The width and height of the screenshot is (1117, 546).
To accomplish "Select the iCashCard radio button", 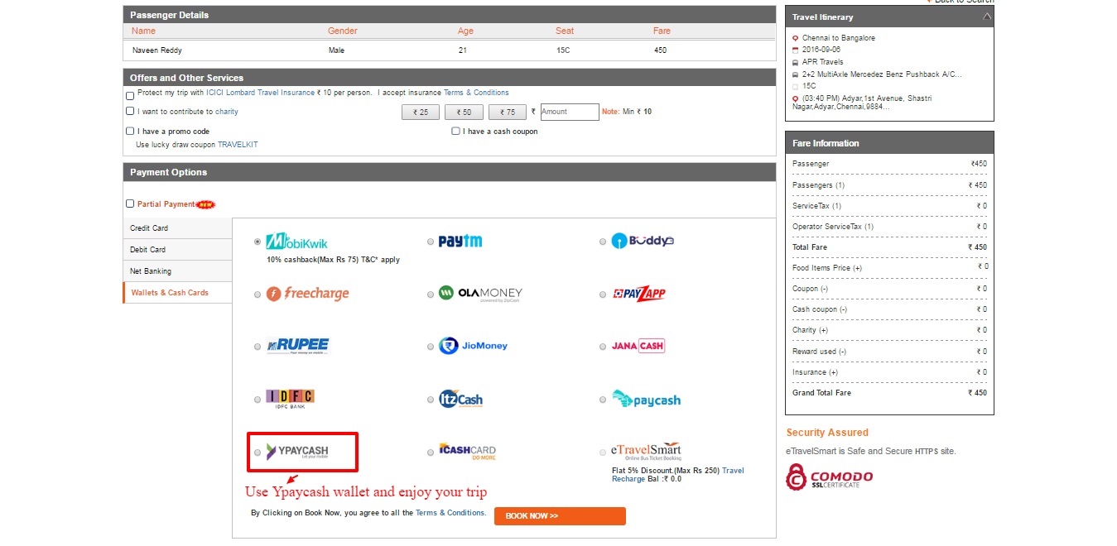I will point(430,453).
